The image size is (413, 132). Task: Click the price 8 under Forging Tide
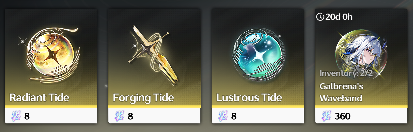tap(130, 116)
